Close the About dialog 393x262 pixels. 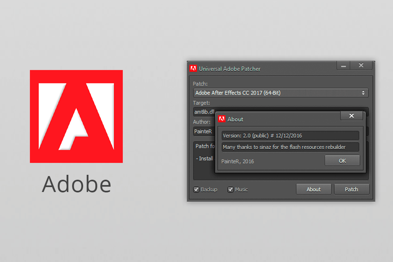(x=351, y=116)
